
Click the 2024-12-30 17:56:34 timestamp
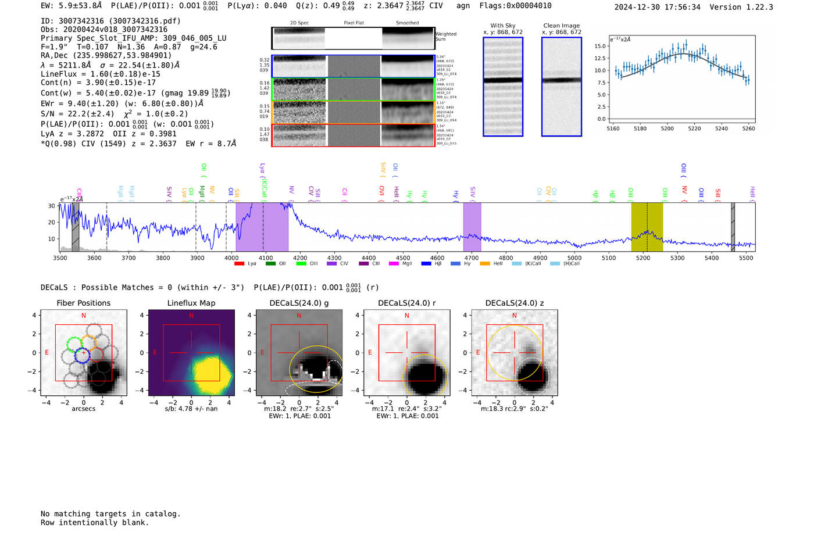657,8
